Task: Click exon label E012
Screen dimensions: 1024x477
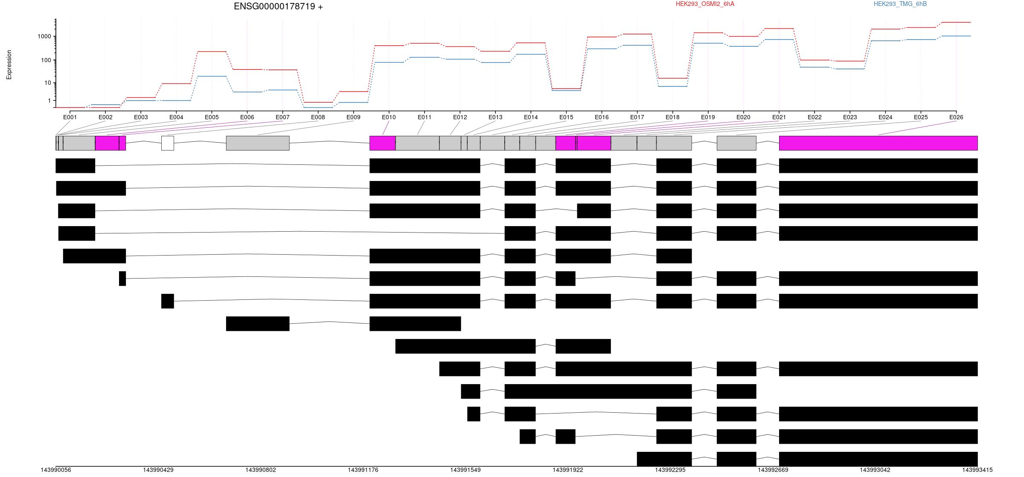Action: tap(460, 117)
